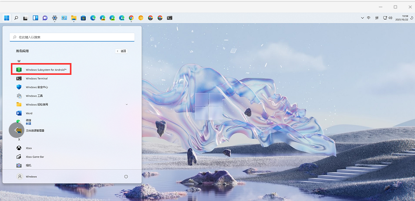Show hidden system tray icons chevron
This screenshot has height=201, width=415.
pyautogui.click(x=362, y=18)
